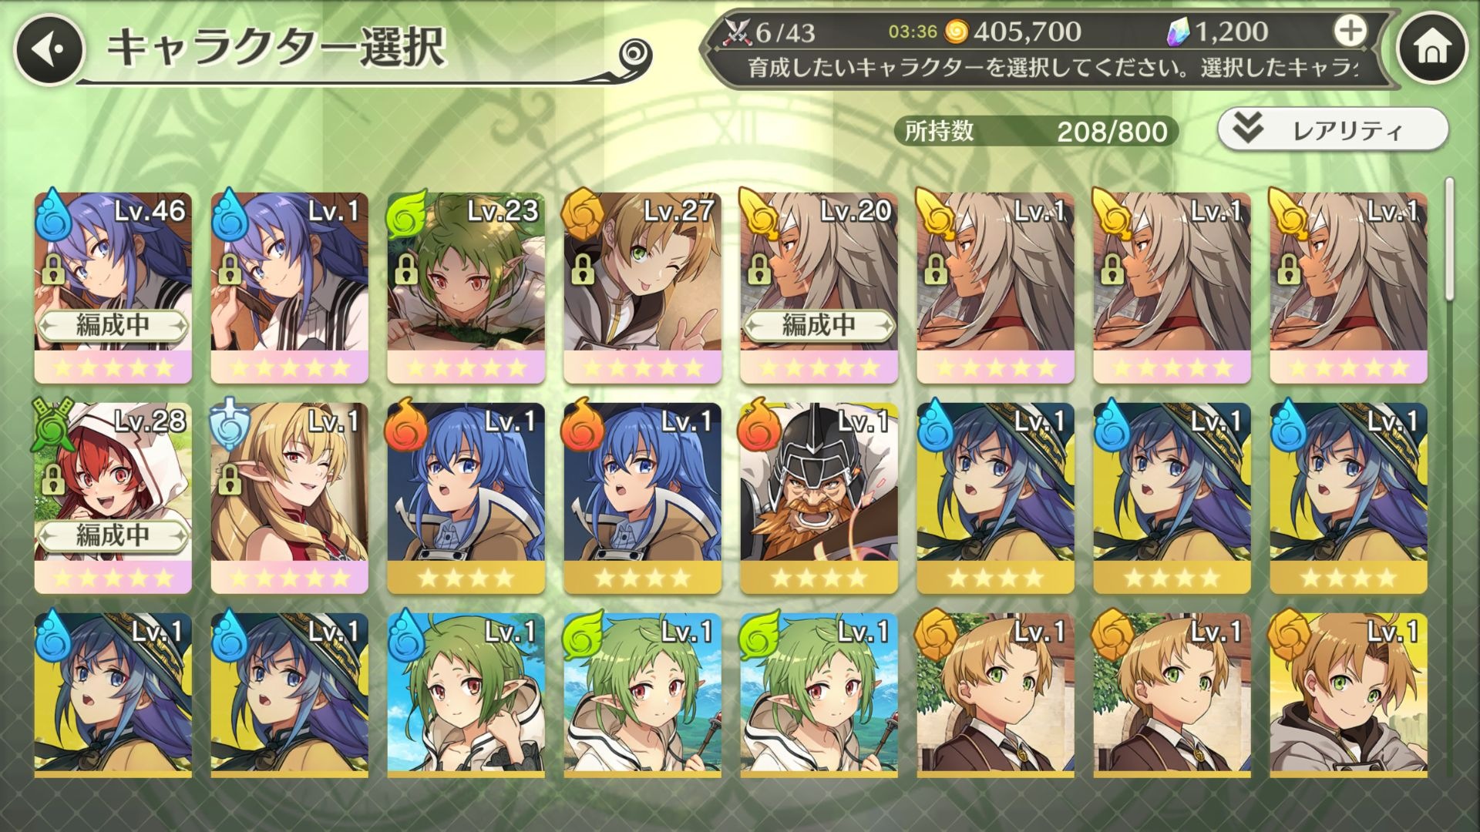Expand sort options via double chevron icon

(1247, 129)
